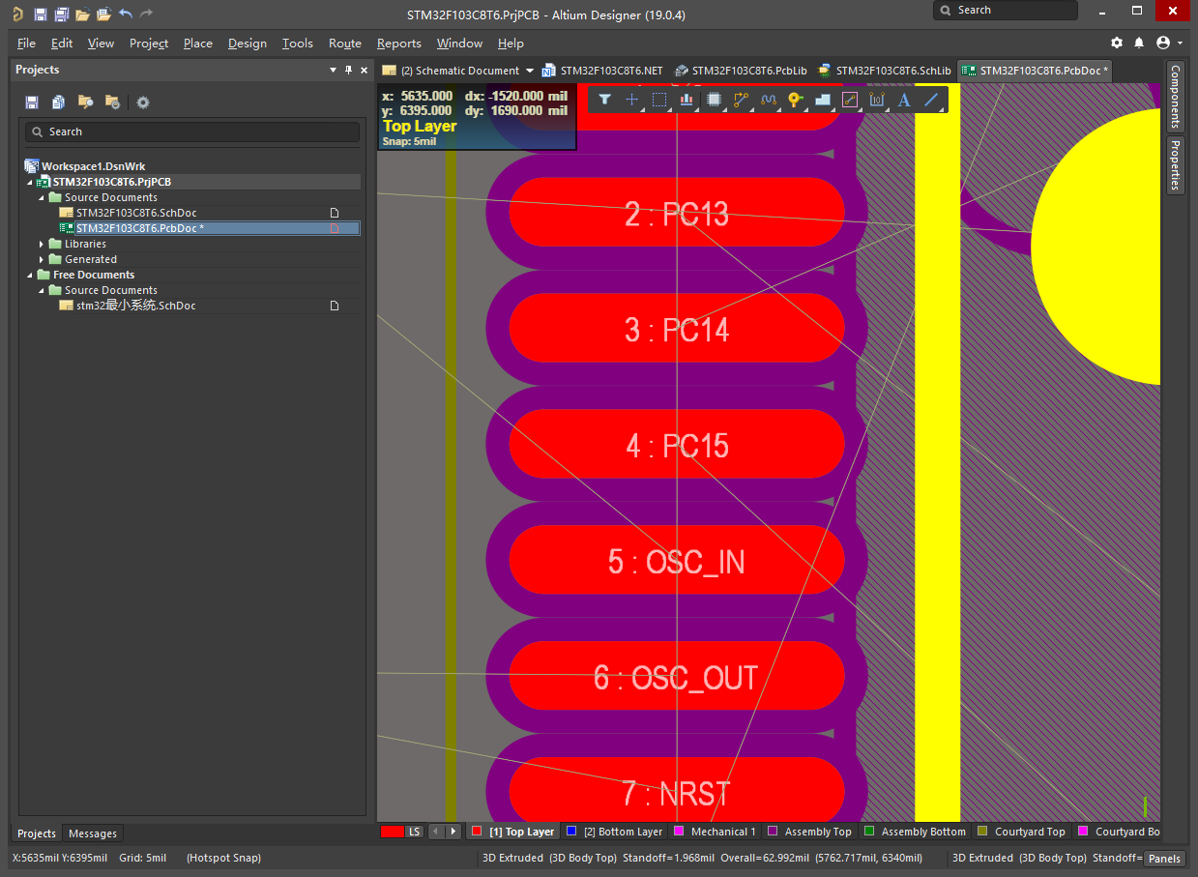This screenshot has height=877, width=1198.
Task: Open the user account menu
Action: coord(1169,44)
